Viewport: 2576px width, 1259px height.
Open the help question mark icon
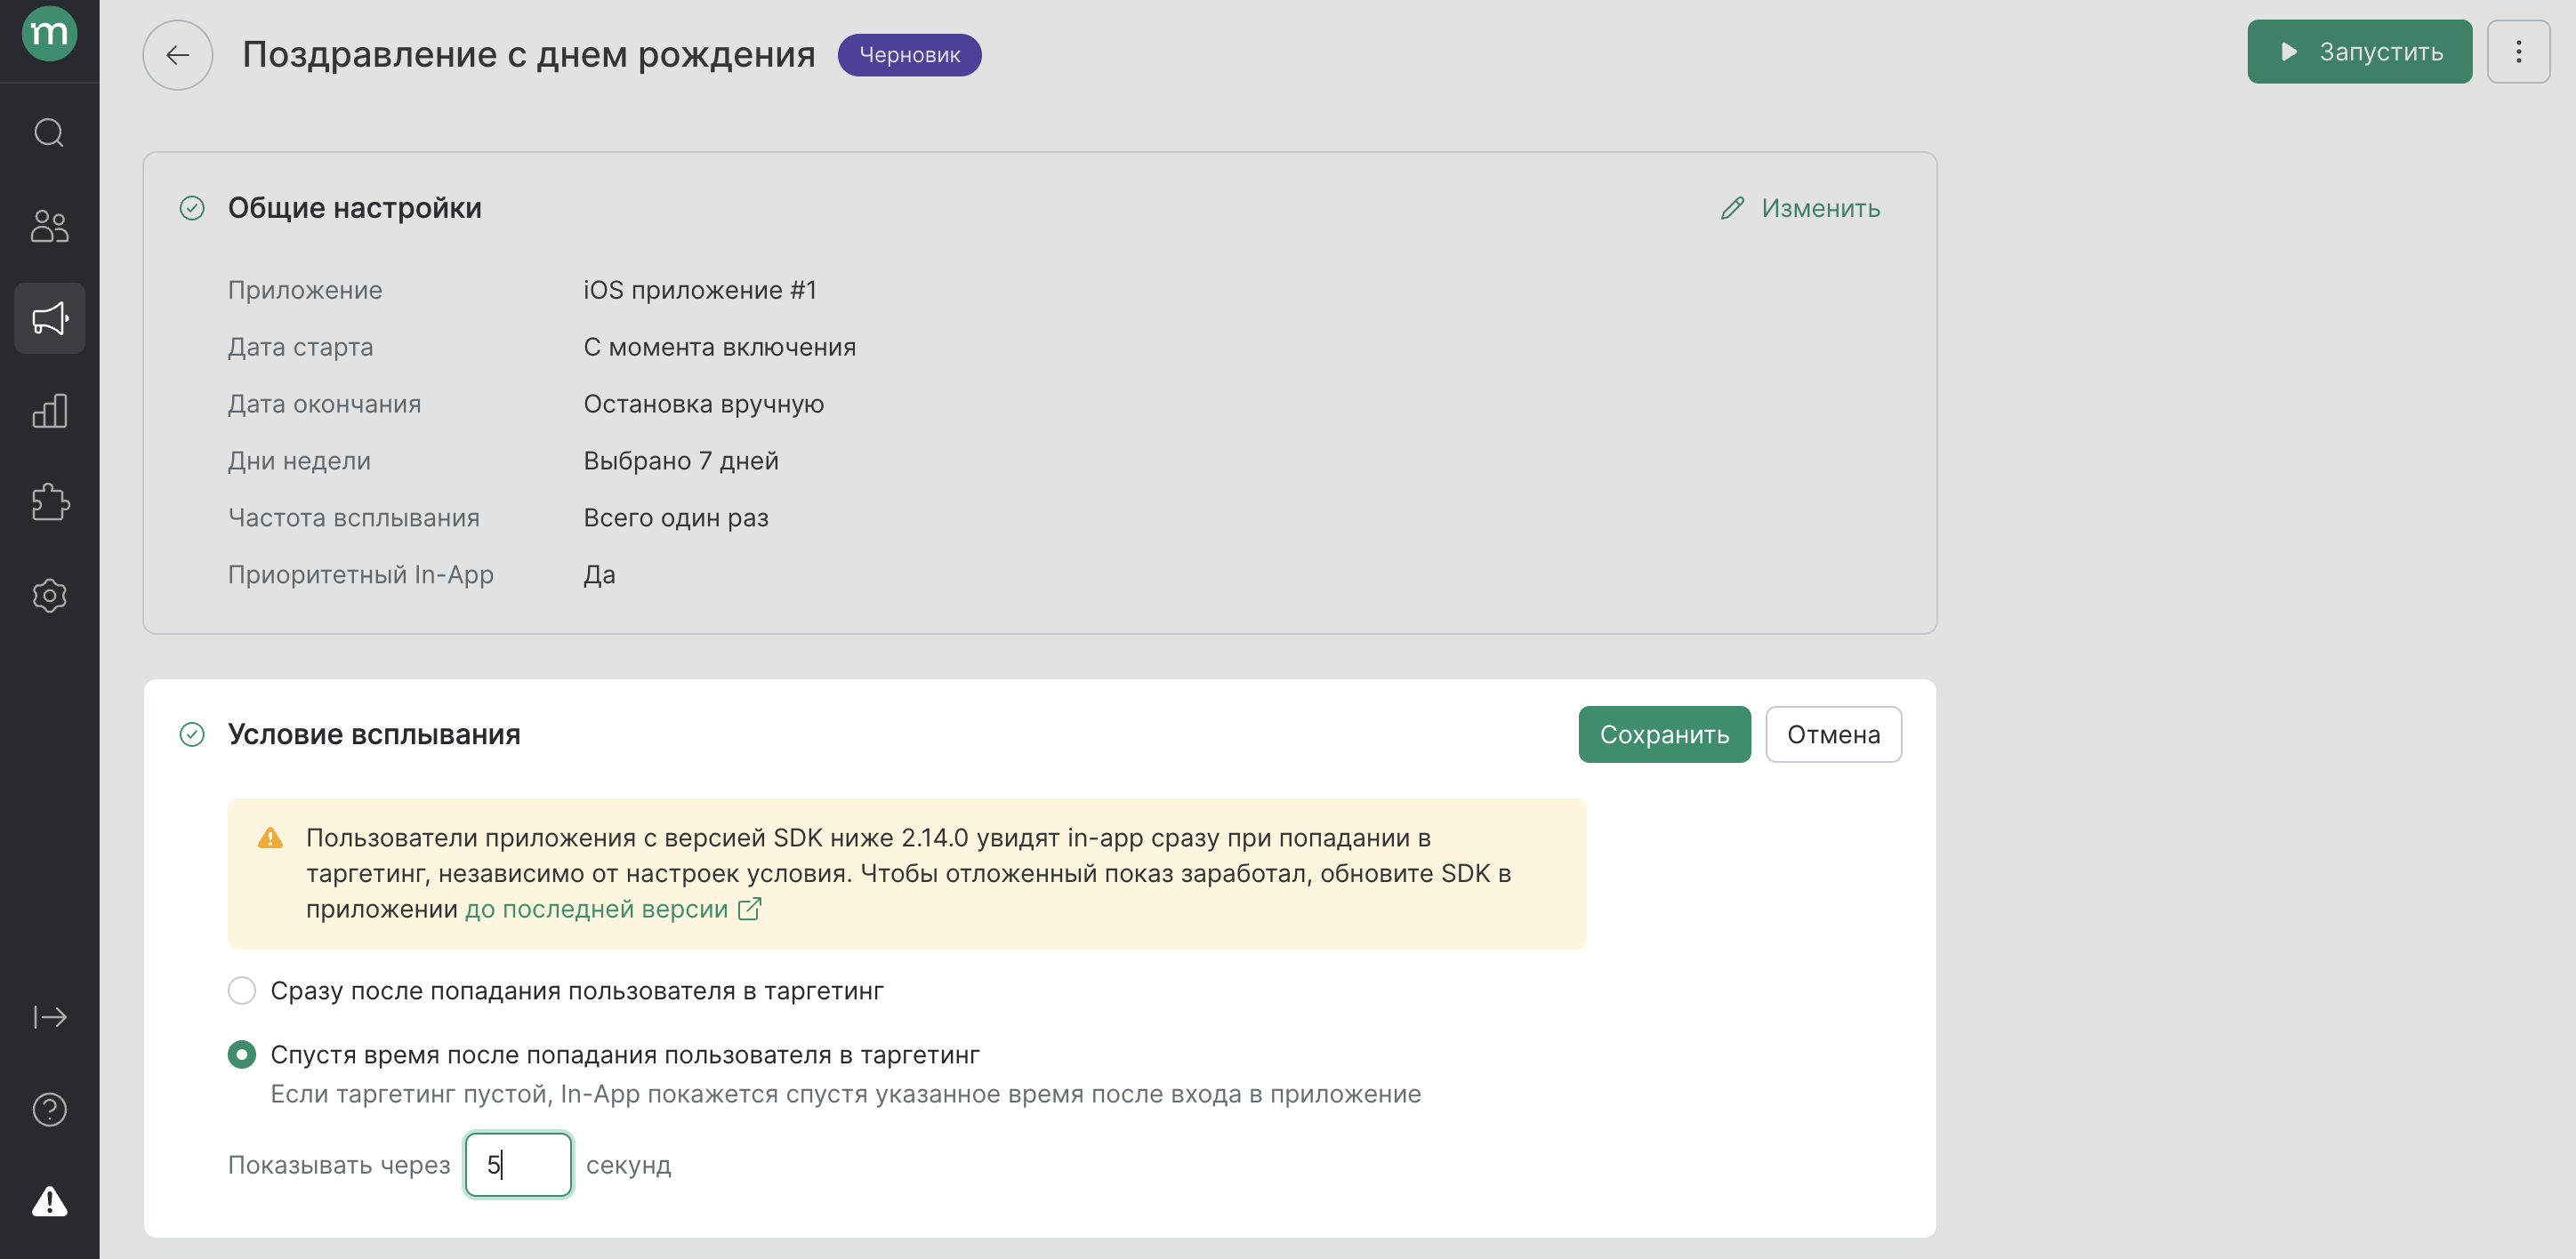point(49,1109)
